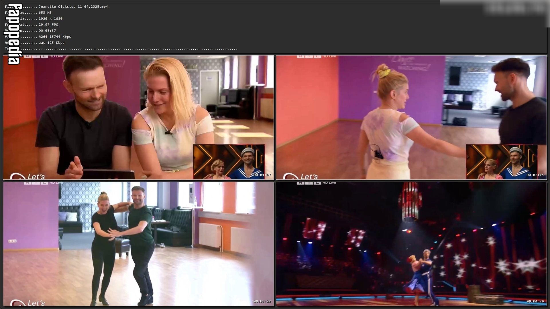Click the Let's Dance logo in the 00:01:07 frame
The height and width of the screenshot is (309, 550).
click(x=27, y=176)
